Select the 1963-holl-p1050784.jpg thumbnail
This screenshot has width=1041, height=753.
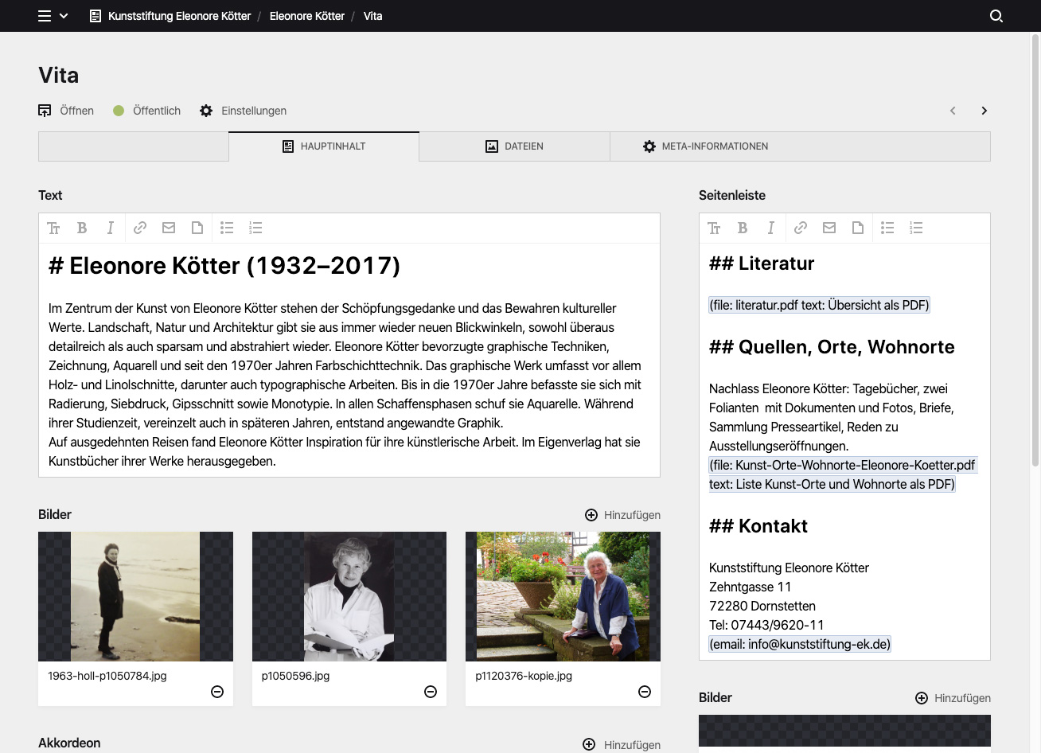coord(135,596)
